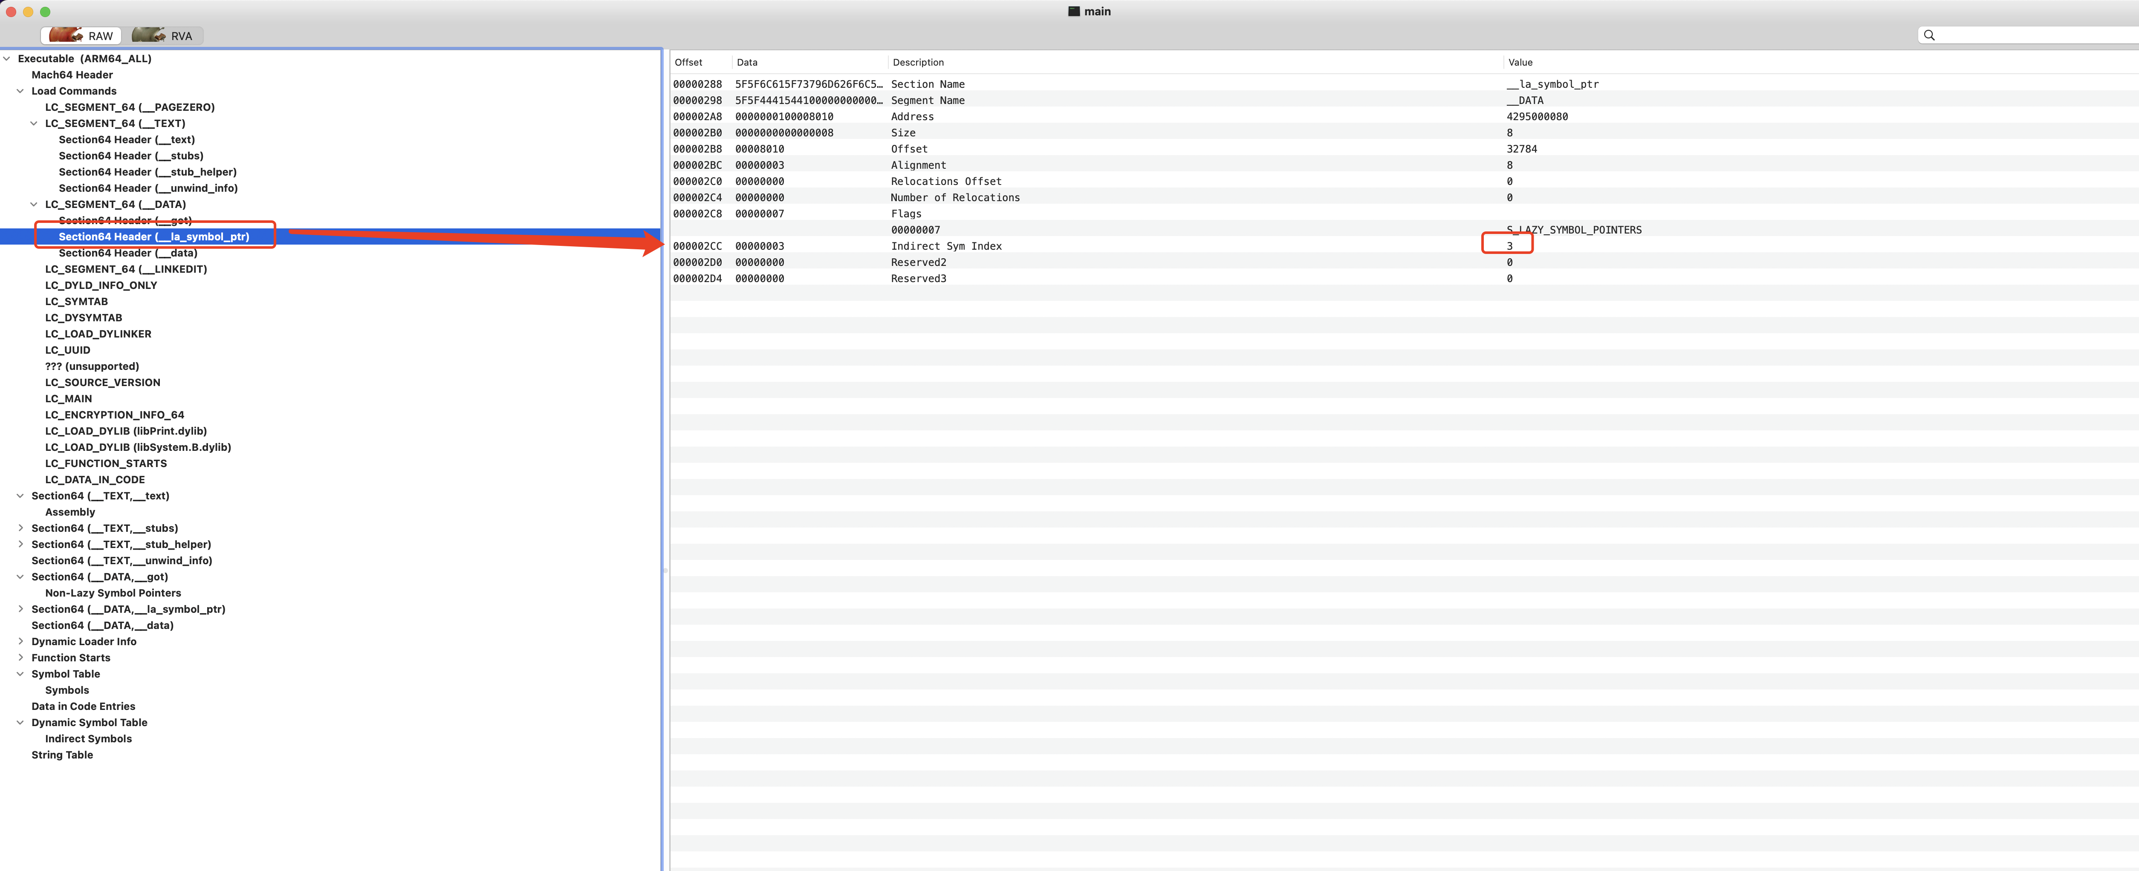Click the Description column header
Screen dimensions: 2139x871
tap(918, 62)
